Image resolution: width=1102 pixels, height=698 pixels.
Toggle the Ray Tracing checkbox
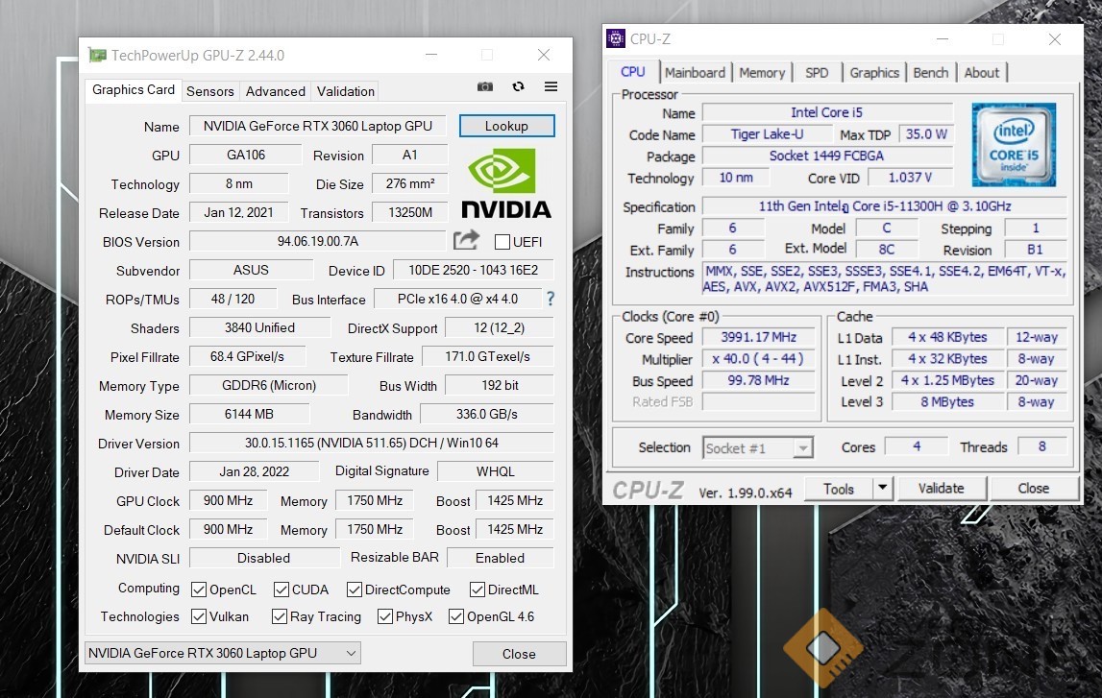pos(279,616)
